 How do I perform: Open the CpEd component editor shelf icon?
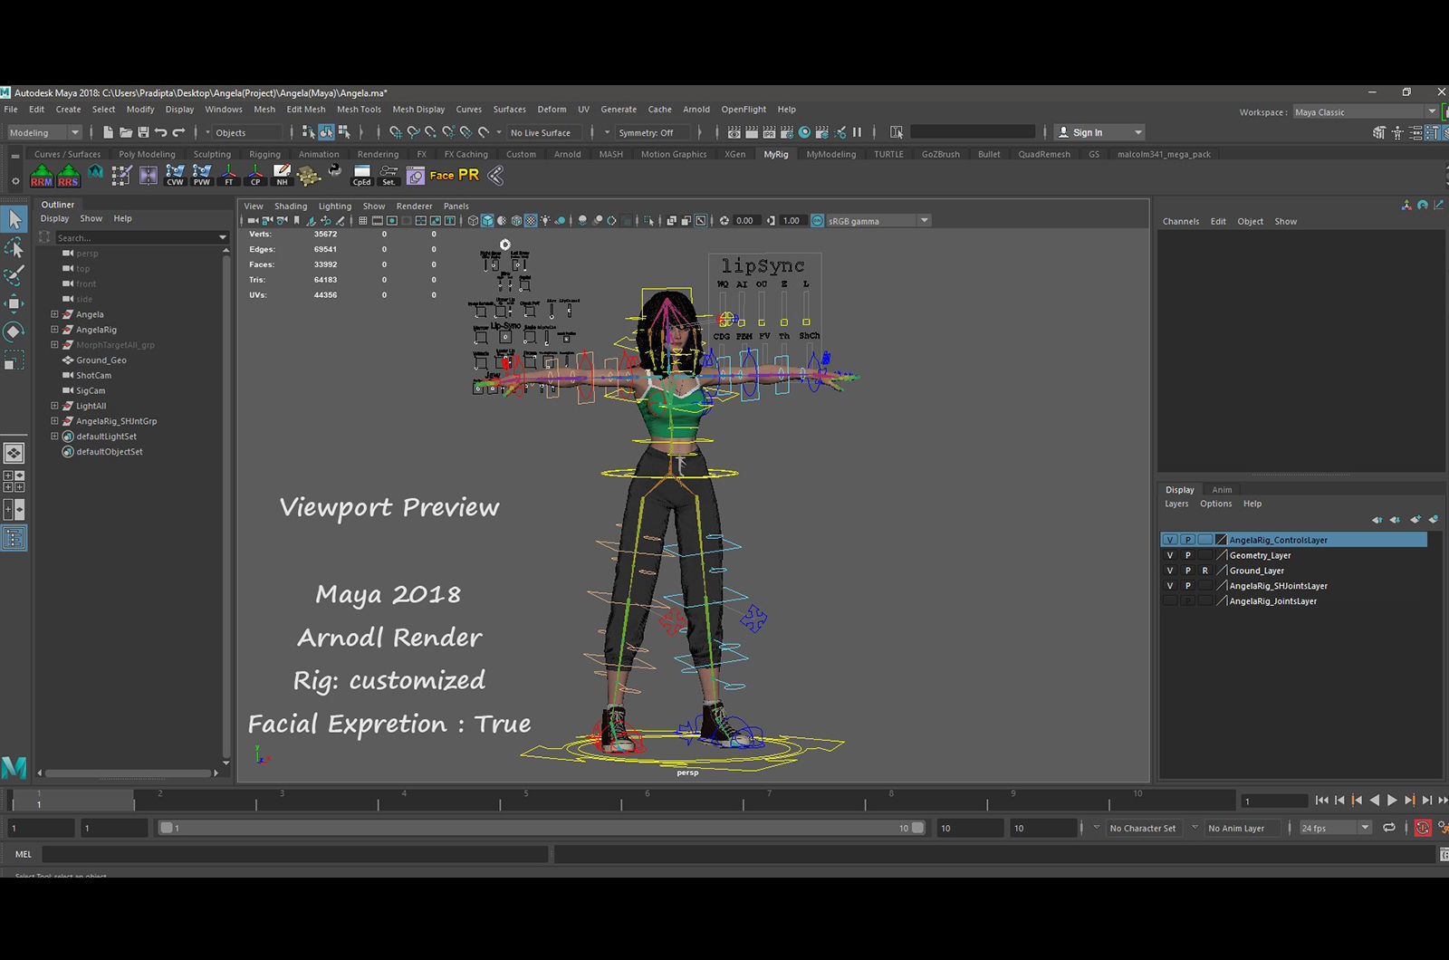point(361,176)
